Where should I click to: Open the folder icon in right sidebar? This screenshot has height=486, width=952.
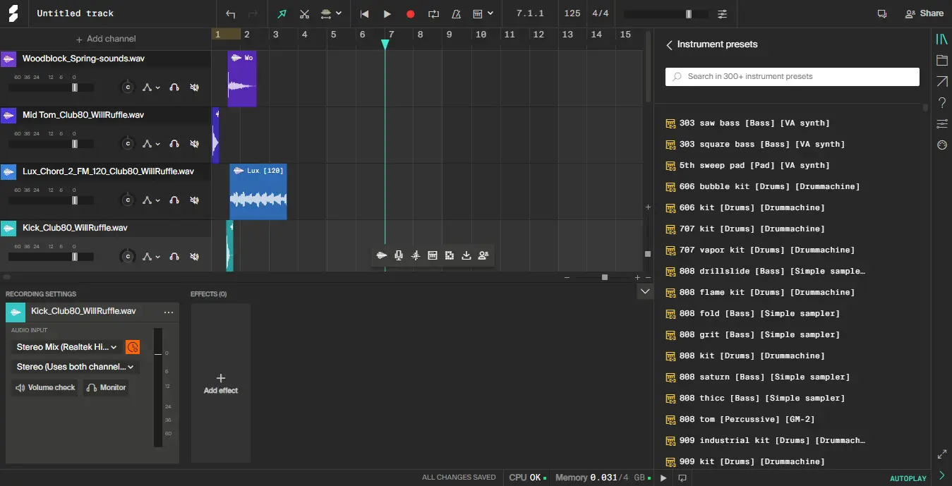(941, 61)
